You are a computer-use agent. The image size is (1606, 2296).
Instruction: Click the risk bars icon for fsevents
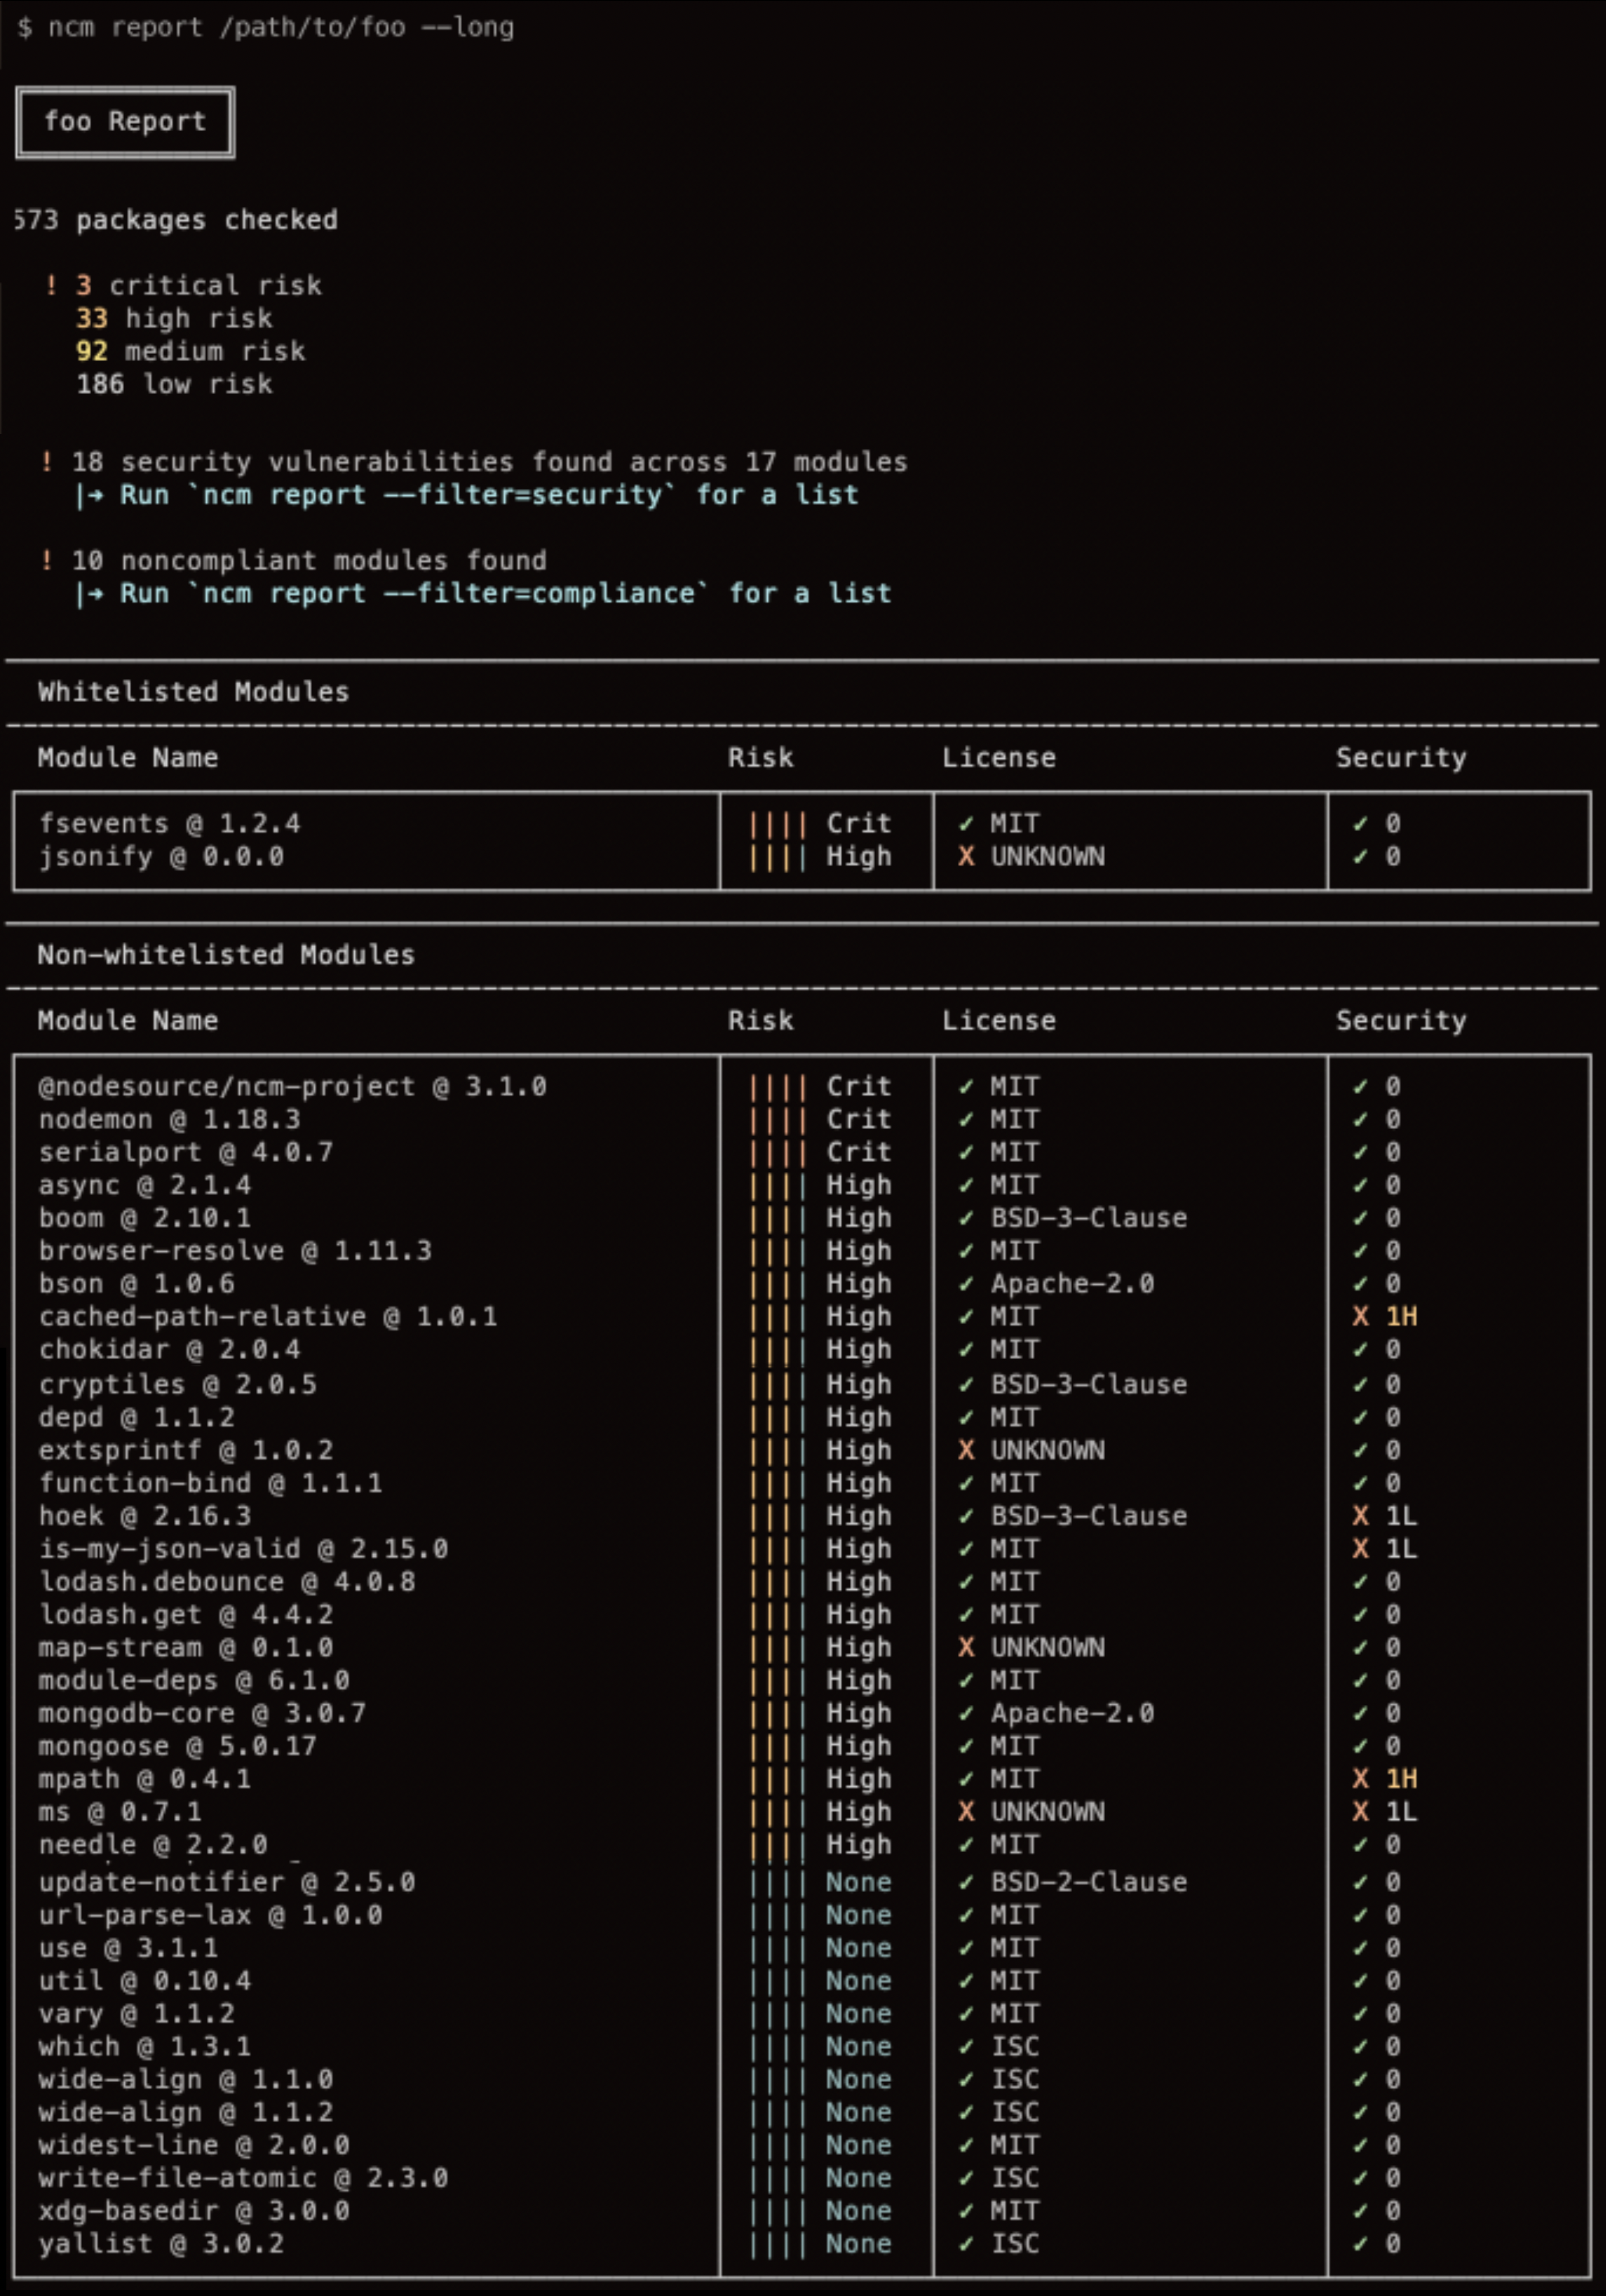(x=778, y=824)
